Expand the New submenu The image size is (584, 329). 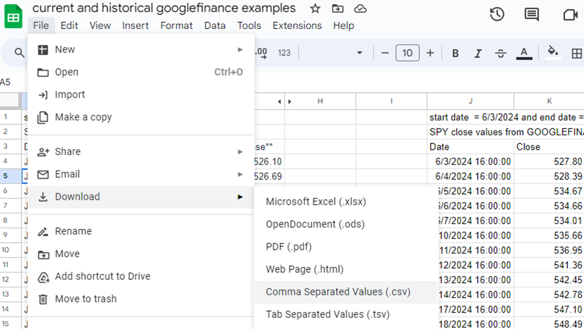tap(141, 49)
